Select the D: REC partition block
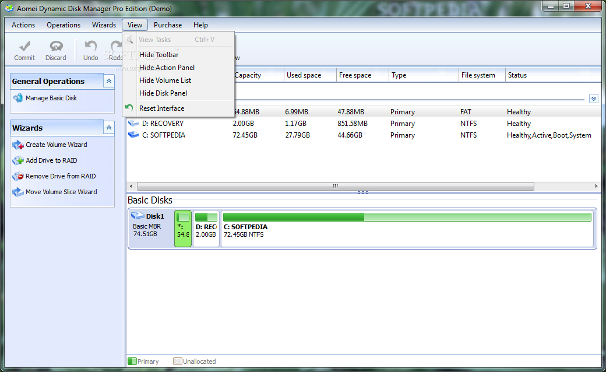The image size is (606, 372). coord(206,229)
